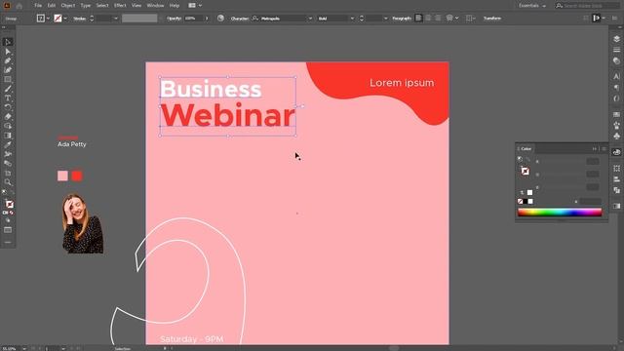Screen dimensions: 624x351
Task: Click the Paragraph link in control bar
Action: pyautogui.click(x=402, y=19)
